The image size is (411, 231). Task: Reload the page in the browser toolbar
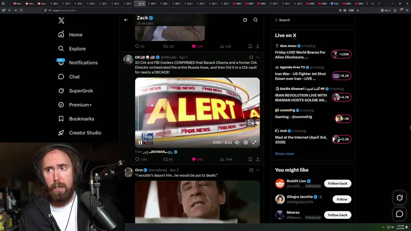pyautogui.click(x=21, y=10)
